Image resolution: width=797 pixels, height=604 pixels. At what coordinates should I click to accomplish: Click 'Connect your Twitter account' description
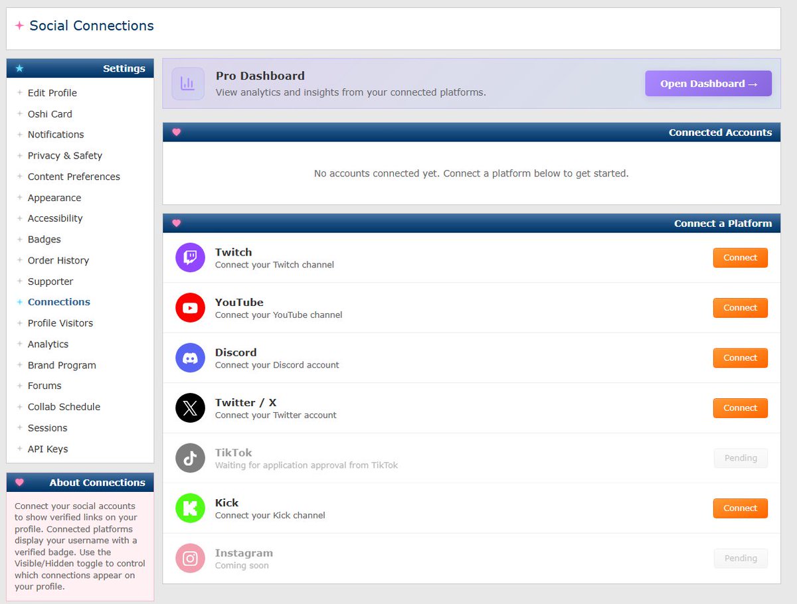276,415
